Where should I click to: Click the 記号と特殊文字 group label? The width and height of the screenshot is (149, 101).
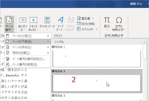coord(114,36)
